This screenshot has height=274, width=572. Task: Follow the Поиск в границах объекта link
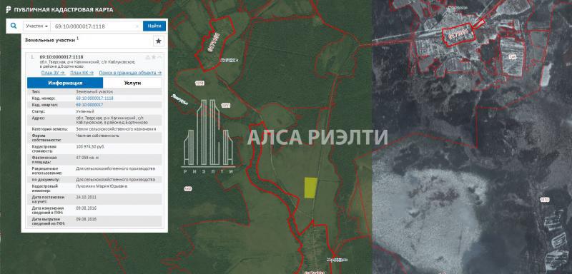pos(130,73)
